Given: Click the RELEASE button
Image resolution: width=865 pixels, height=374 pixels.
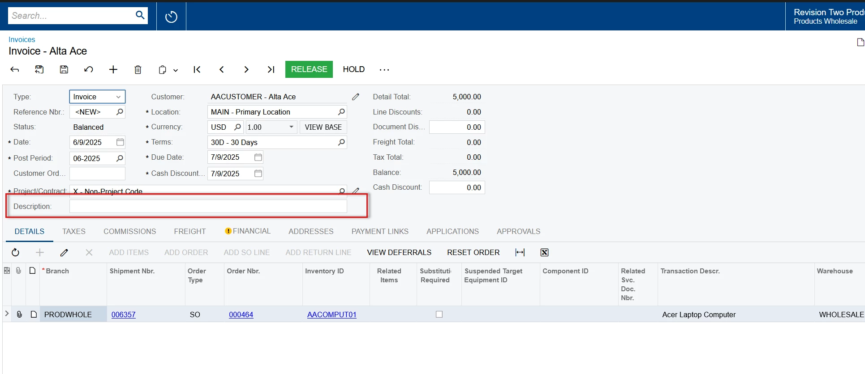Looking at the screenshot, I should pyautogui.click(x=309, y=69).
